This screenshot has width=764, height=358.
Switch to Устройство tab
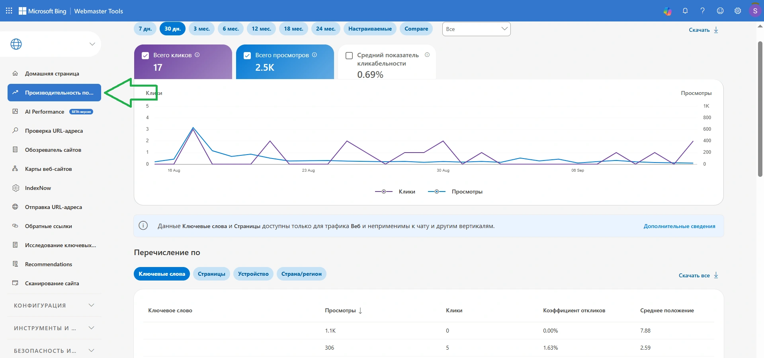point(253,274)
